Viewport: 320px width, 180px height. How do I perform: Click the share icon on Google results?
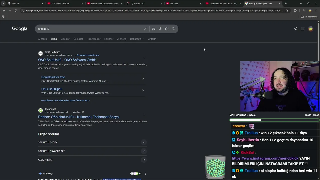coord(295,29)
